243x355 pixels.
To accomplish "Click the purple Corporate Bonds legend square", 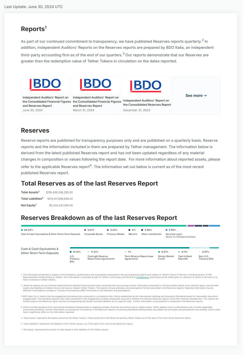I will (x=85, y=230).
